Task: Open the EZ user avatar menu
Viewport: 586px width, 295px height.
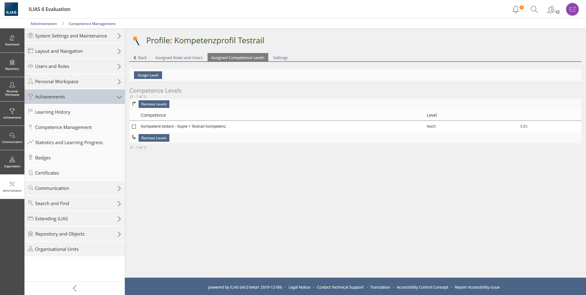Action: [x=572, y=9]
